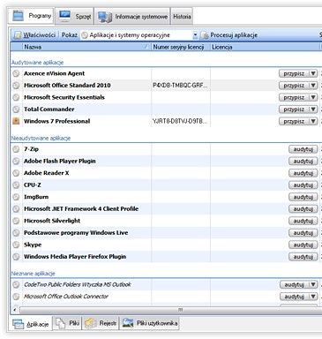The width and height of the screenshot is (322, 339).
Task: Open the Pliki użytkownika bottom tab
Action: coord(150,323)
